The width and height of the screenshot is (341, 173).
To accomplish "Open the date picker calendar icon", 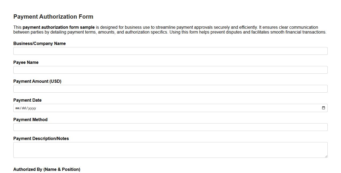I will [x=323, y=108].
